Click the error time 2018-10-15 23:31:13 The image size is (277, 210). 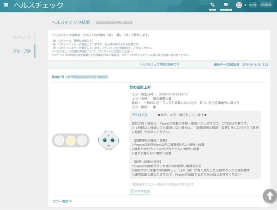tap(173, 94)
